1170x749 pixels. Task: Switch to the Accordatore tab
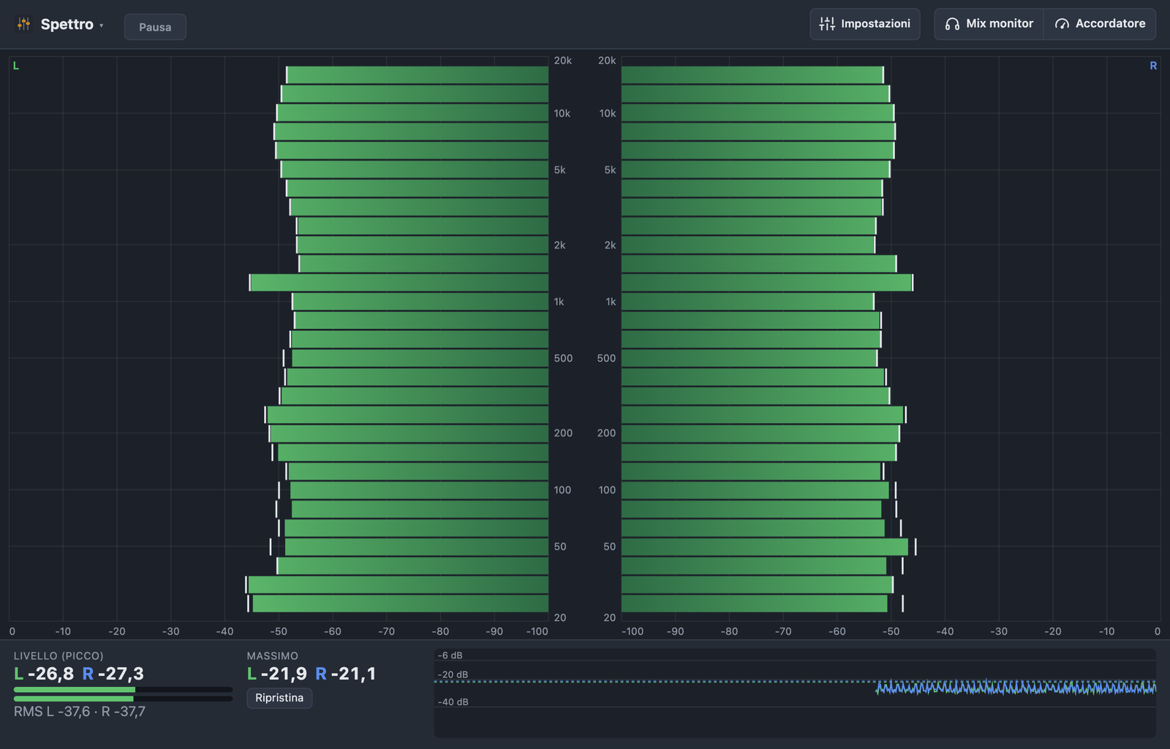1100,24
